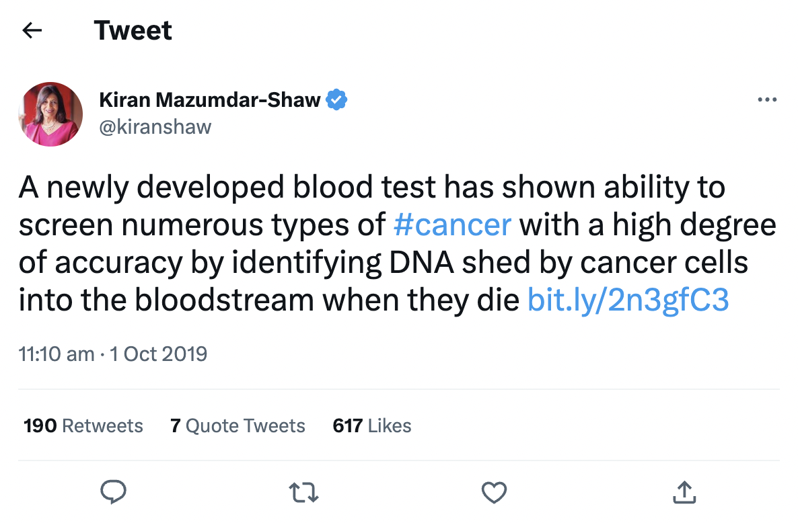Click the tweet text about blood test

point(370,188)
